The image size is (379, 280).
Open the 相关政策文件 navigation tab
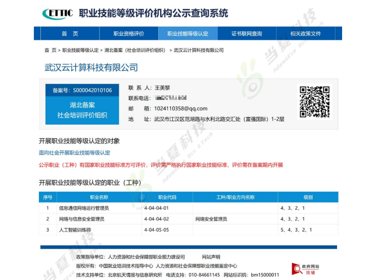pos(306,34)
